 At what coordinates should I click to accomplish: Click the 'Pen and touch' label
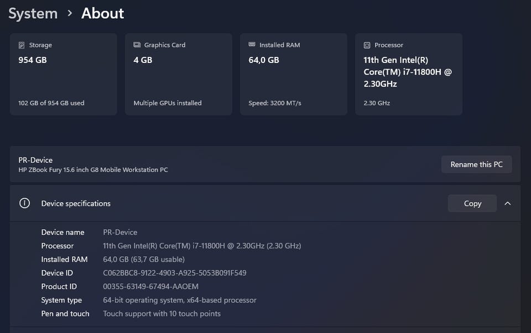coord(65,313)
